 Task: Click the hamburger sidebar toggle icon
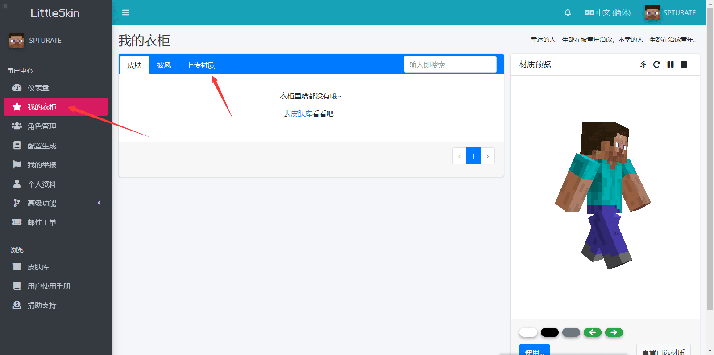pos(125,12)
